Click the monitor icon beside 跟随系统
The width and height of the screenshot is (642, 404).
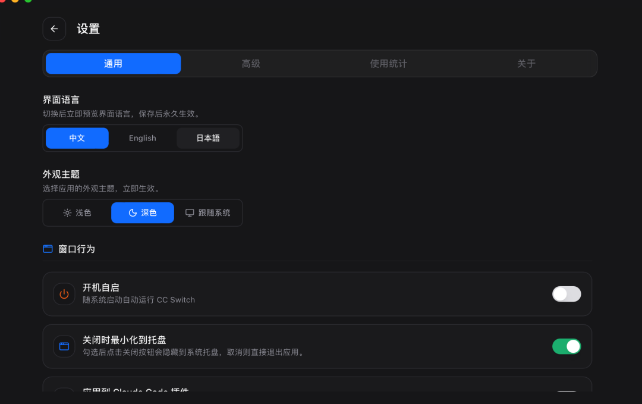(x=189, y=212)
